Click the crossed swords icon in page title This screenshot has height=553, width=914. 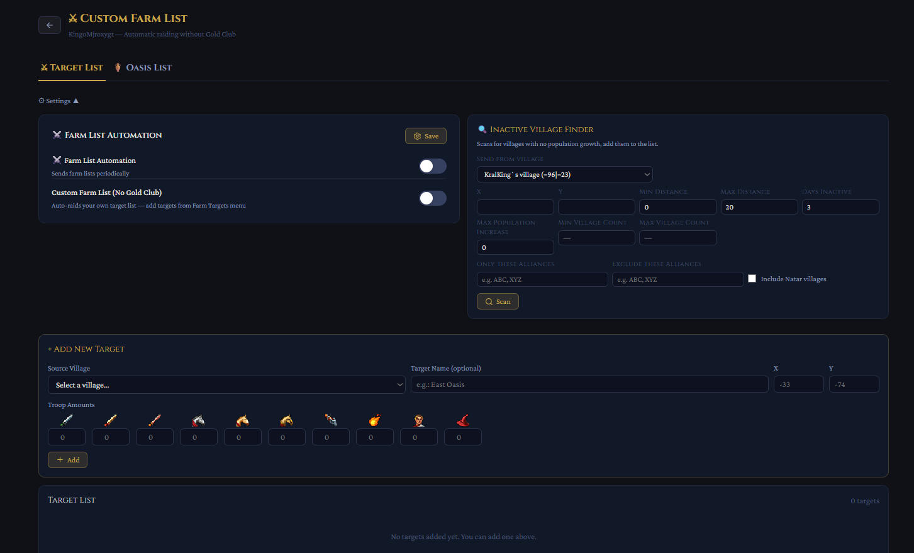pos(73,18)
